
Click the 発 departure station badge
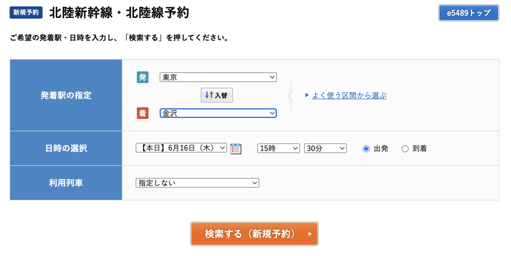143,77
